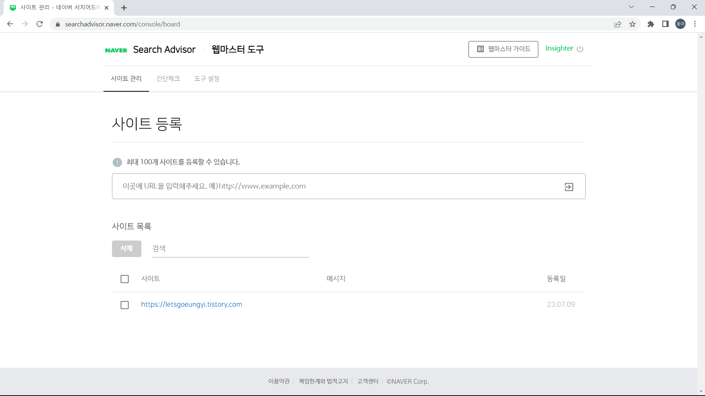Open the letsgoeungyi.tistory.com site link
The width and height of the screenshot is (705, 396).
click(191, 304)
